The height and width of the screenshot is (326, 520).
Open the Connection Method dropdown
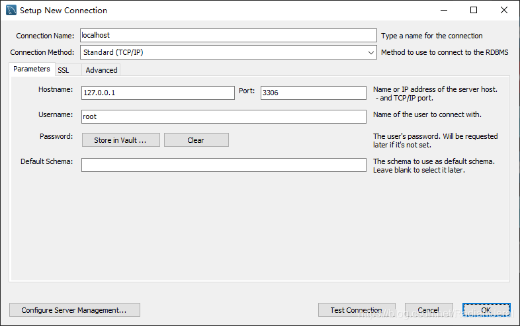[x=228, y=52]
